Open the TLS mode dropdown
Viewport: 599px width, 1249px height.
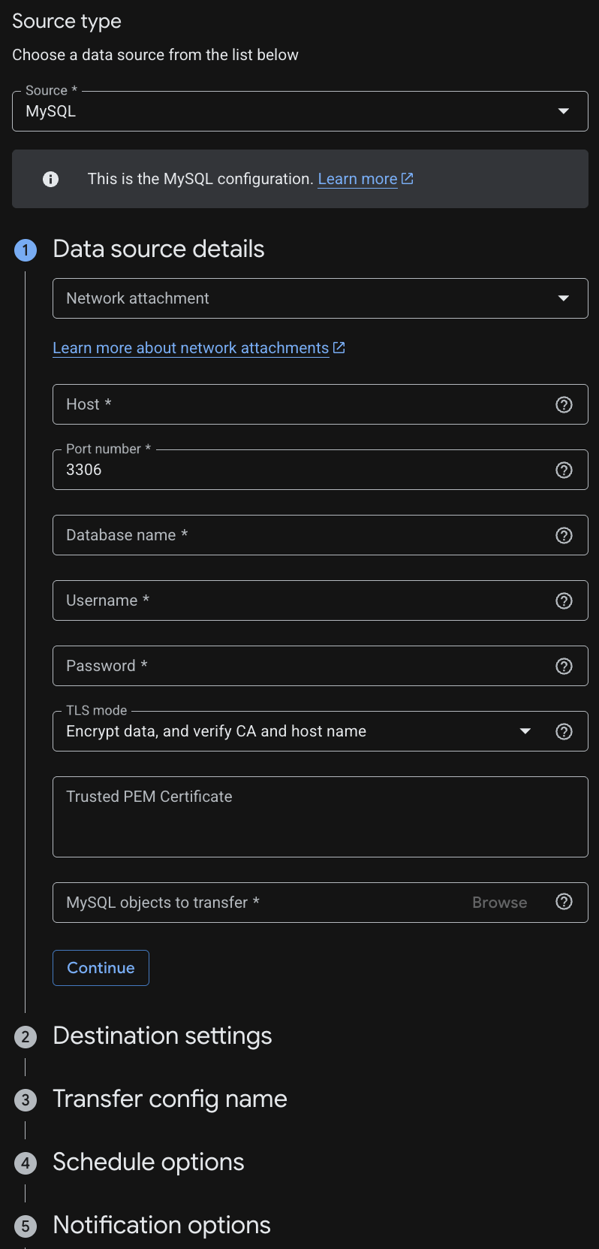[525, 730]
